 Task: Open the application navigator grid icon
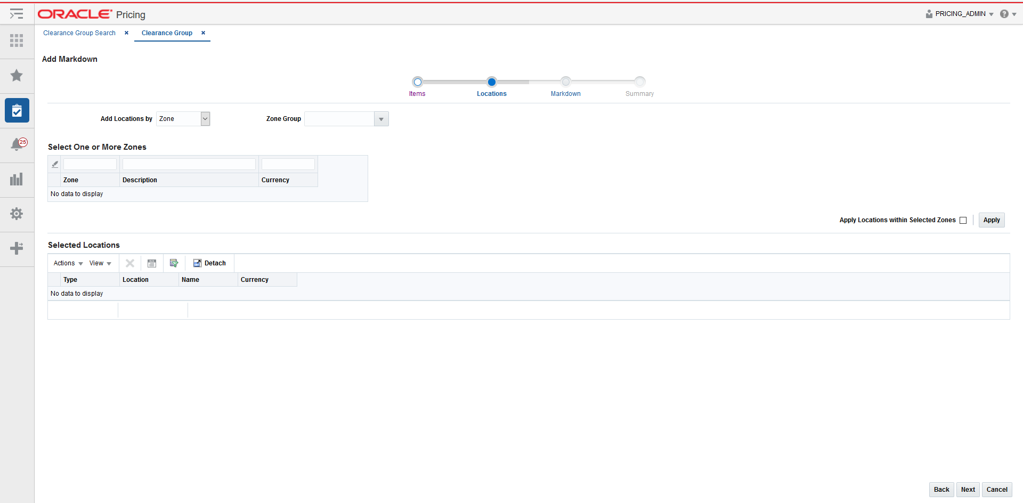point(17,41)
